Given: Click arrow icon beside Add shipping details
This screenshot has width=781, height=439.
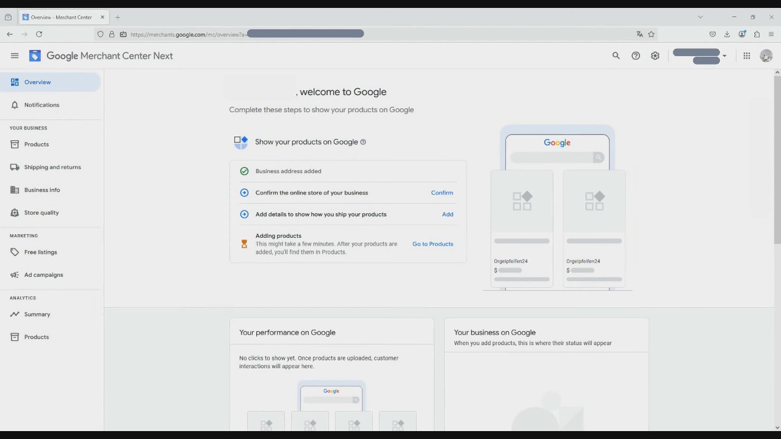Looking at the screenshot, I should tap(244, 214).
